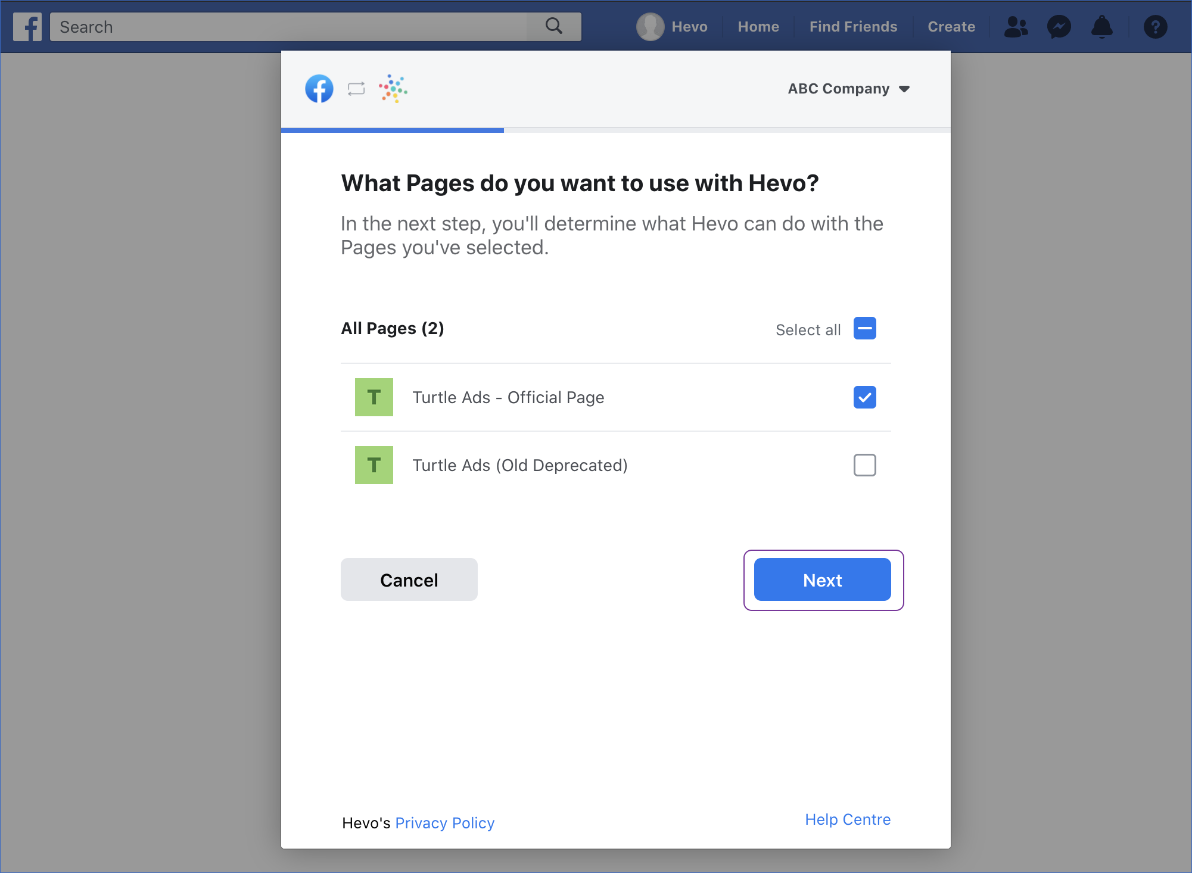Image resolution: width=1192 pixels, height=873 pixels.
Task: Open the friend requests icon
Action: tap(1016, 26)
